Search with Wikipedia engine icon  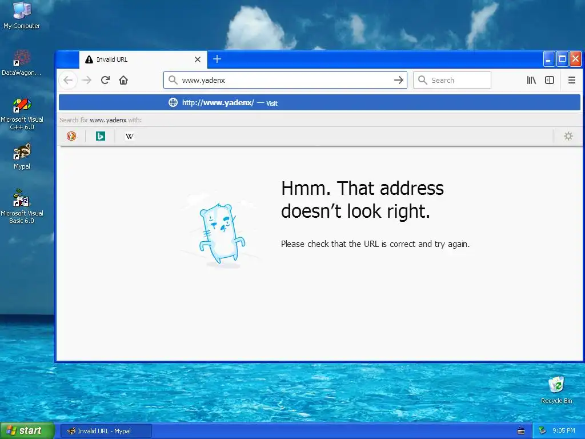point(130,136)
